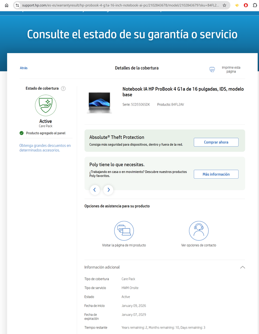Image resolution: width=259 pixels, height=334 pixels.
Task: Click the ProBook laptop thumbnail image
Action: tap(99, 103)
